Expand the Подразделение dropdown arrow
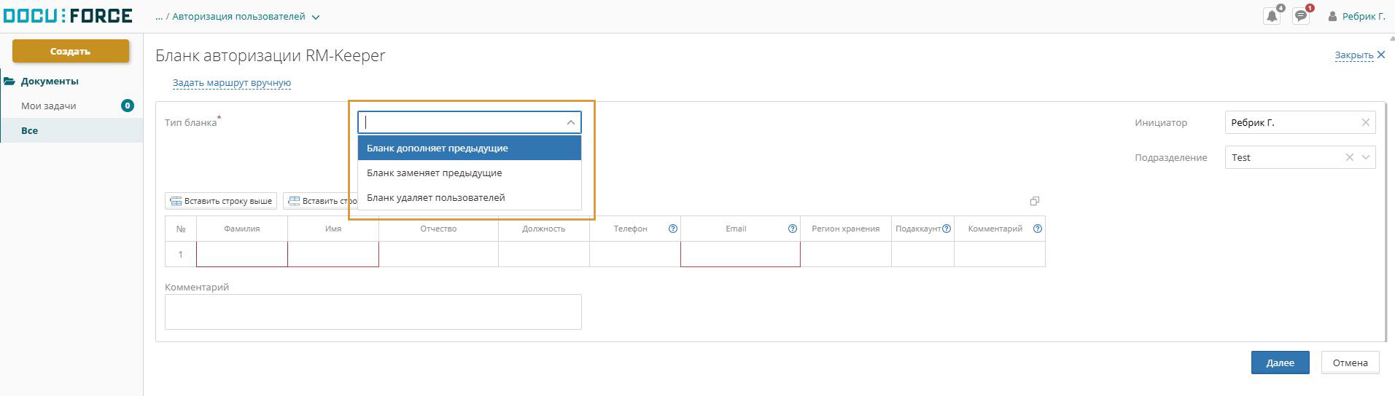 point(1366,157)
